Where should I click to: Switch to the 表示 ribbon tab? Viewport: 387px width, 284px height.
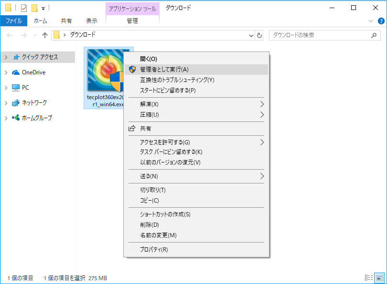(x=91, y=21)
